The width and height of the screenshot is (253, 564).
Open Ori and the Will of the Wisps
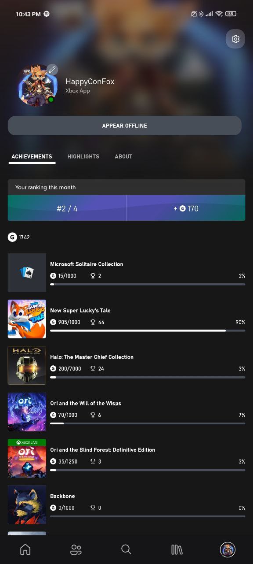[126, 412]
